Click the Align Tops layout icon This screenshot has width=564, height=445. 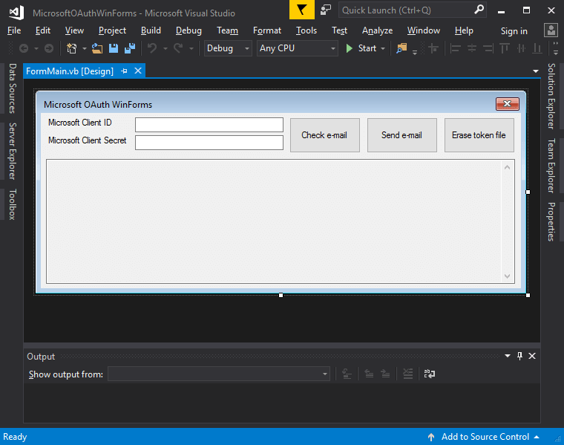[505, 48]
